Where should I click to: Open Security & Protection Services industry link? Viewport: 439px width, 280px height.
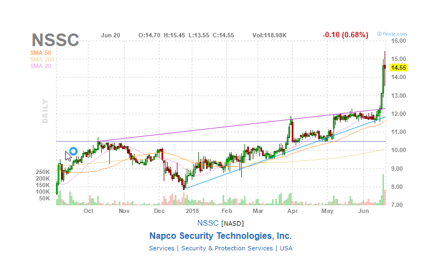227,248
